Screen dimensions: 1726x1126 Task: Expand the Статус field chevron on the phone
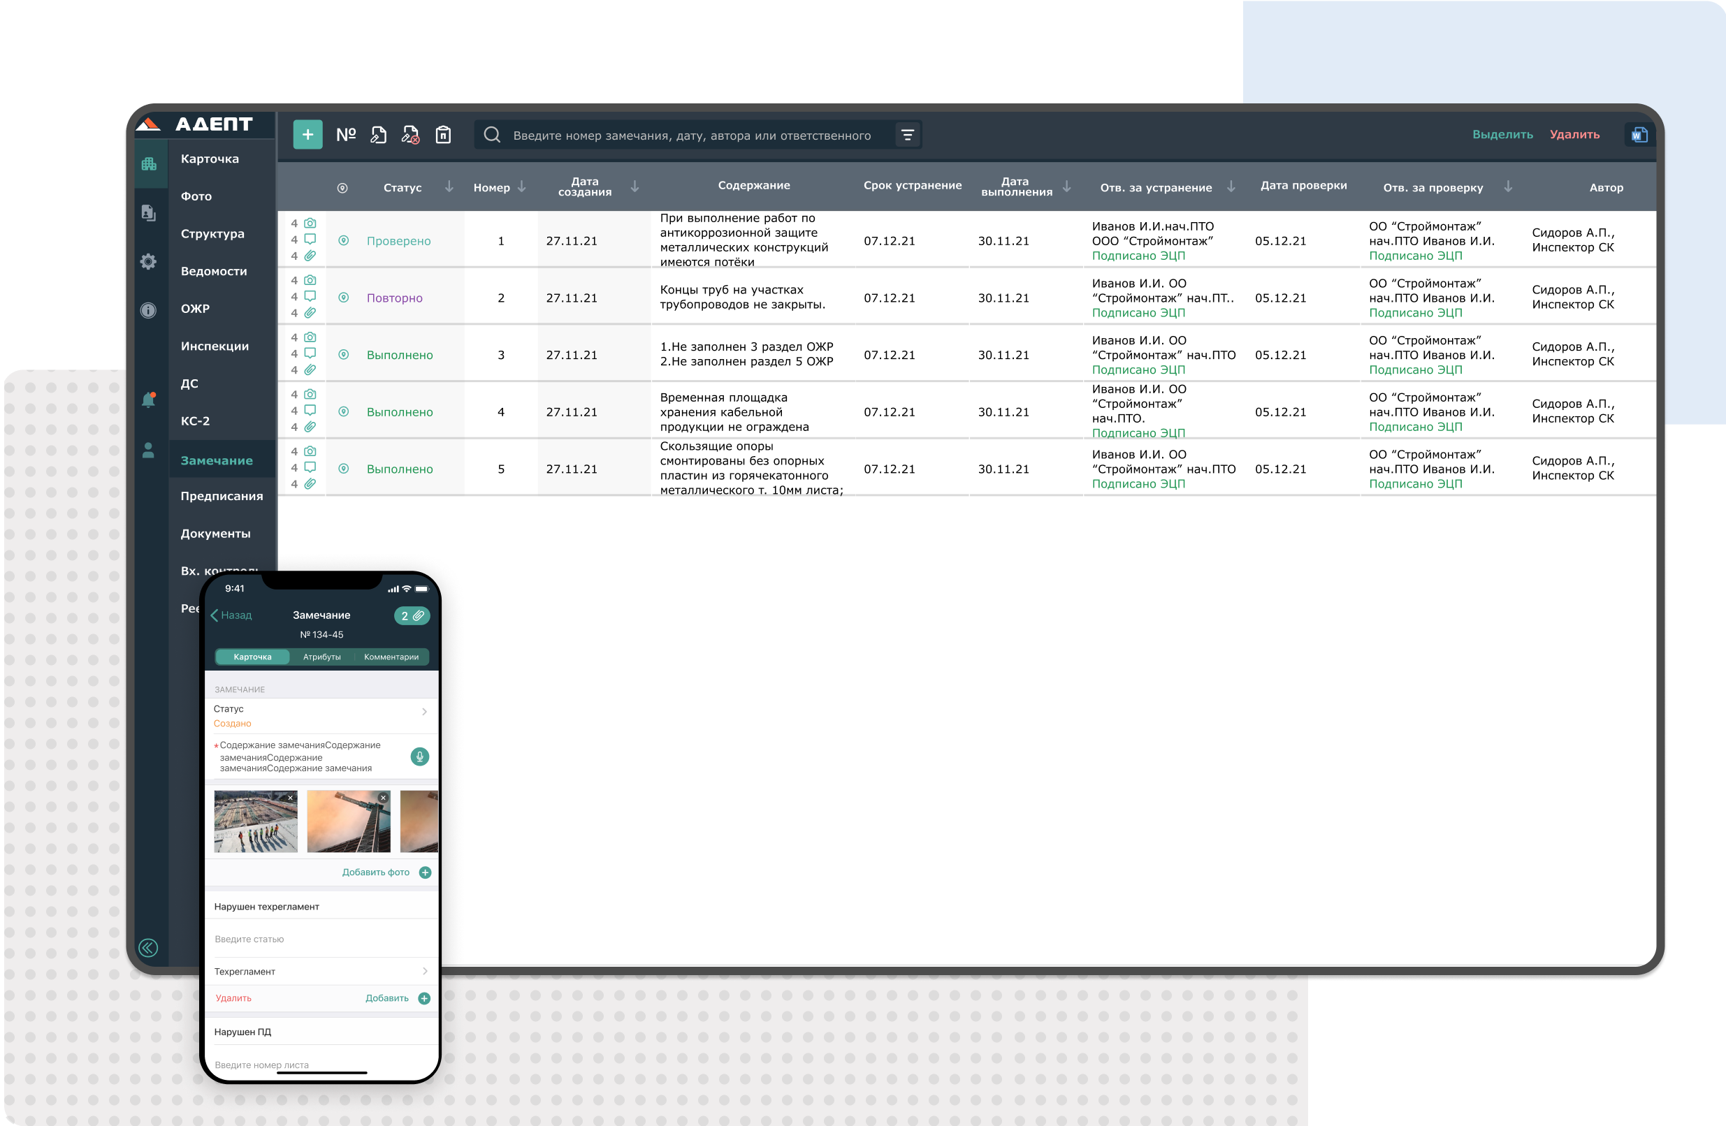(424, 712)
